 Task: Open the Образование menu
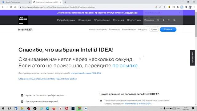[x=102, y=20]
